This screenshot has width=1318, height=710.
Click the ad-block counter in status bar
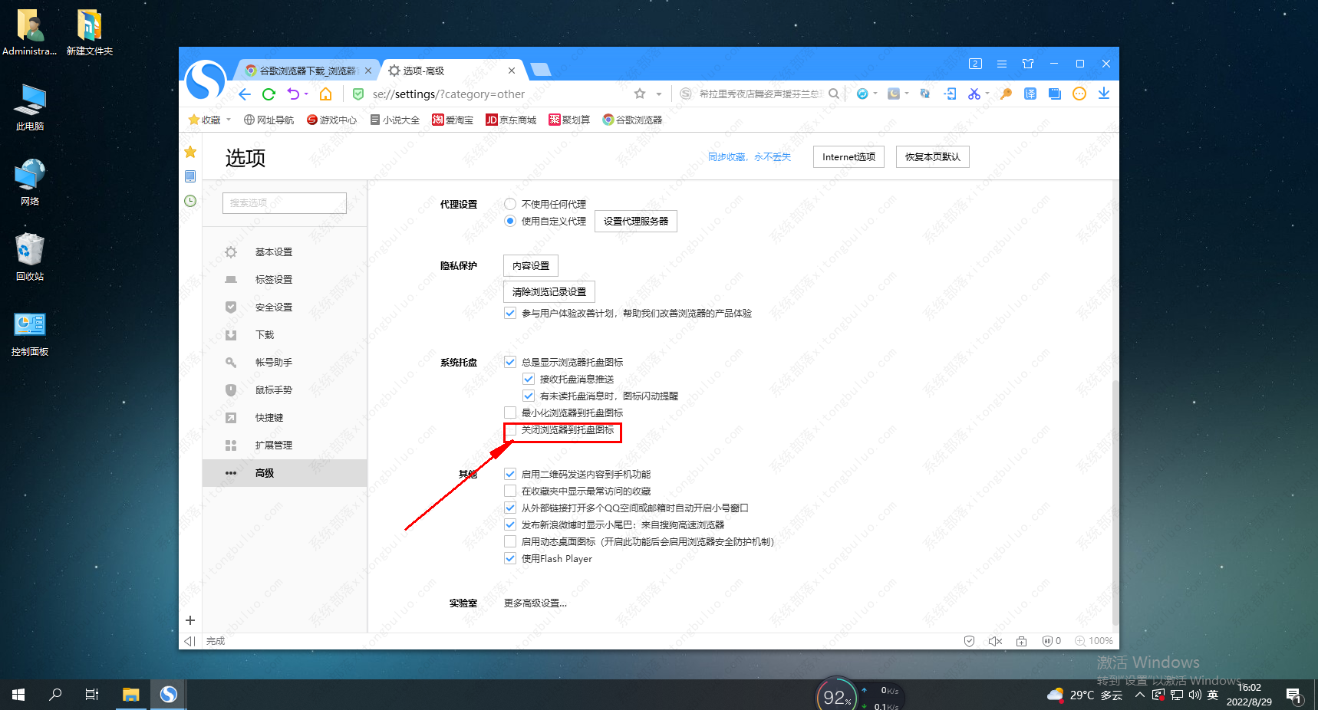(x=1052, y=641)
